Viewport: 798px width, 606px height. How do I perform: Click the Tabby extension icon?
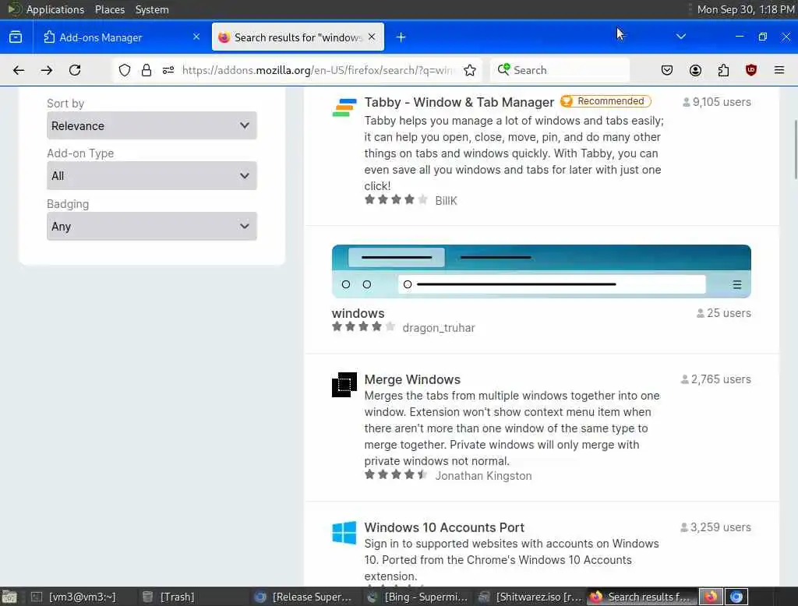point(344,107)
